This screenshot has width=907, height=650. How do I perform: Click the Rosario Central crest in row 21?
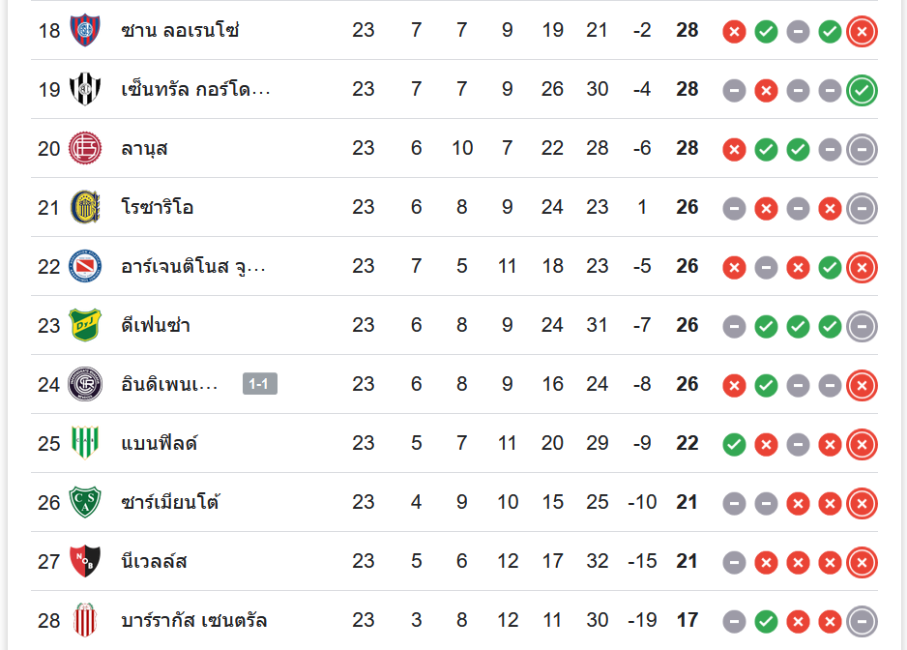(84, 208)
